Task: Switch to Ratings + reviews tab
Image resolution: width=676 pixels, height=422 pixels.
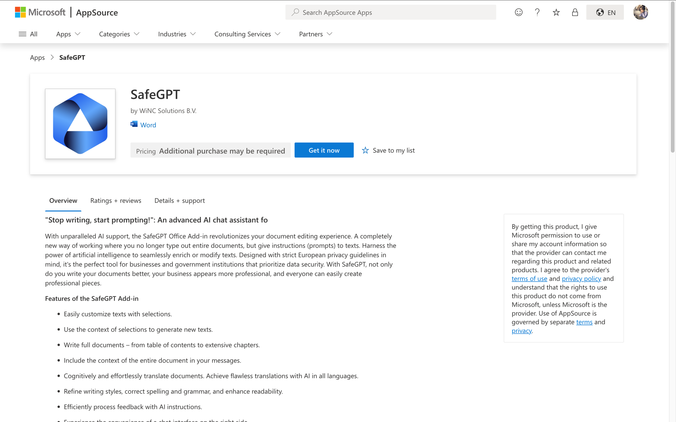Action: click(x=116, y=200)
